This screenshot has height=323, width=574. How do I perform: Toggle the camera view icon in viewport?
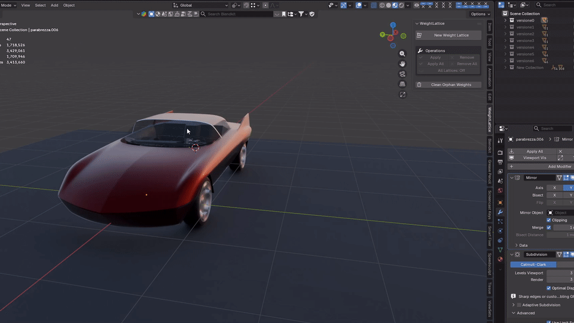(402, 74)
